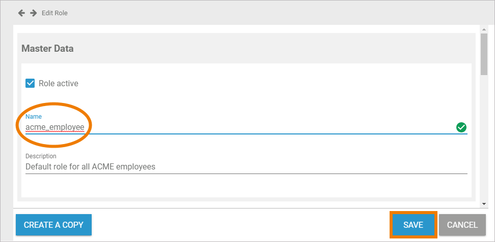The height and width of the screenshot is (242, 495).
Task: Focus the Name field containing acme_employee
Action: coord(204,127)
